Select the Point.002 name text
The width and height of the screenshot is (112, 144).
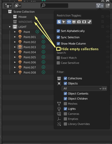pos(30,42)
